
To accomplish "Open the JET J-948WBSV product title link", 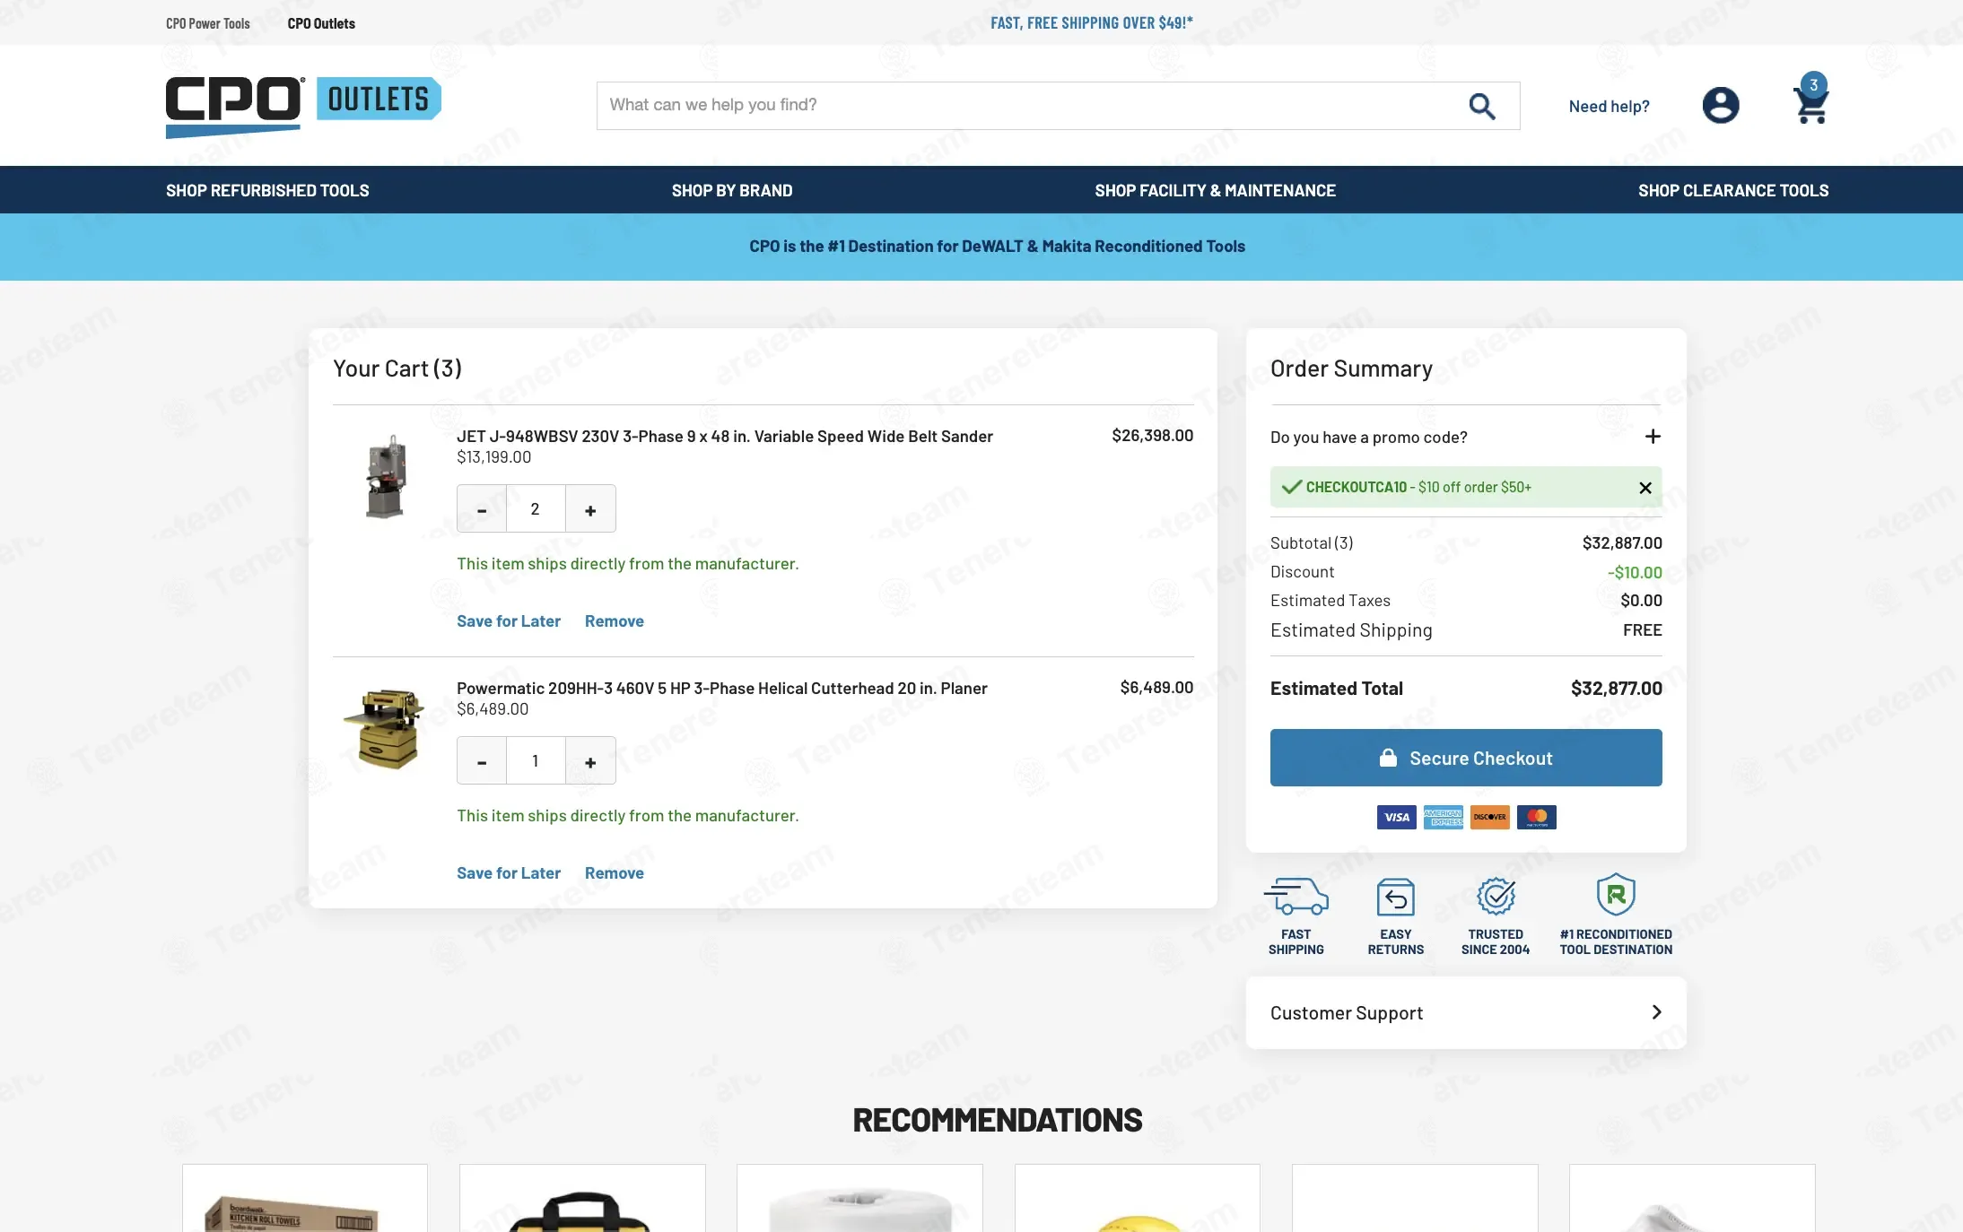I will tap(725, 437).
